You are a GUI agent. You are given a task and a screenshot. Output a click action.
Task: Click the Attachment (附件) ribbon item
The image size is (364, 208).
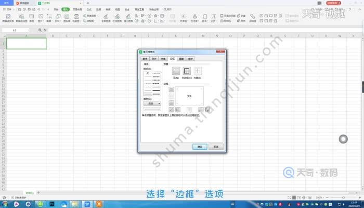click(241, 21)
